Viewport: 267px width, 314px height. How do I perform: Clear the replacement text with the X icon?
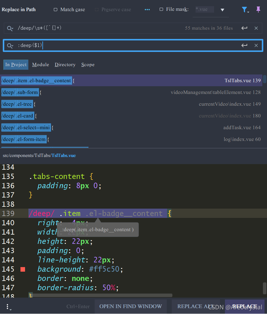click(x=256, y=45)
